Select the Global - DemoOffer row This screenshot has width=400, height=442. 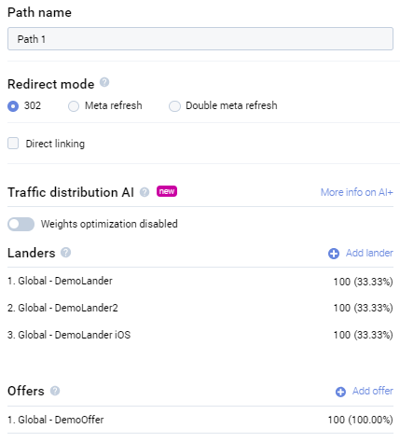(200, 420)
